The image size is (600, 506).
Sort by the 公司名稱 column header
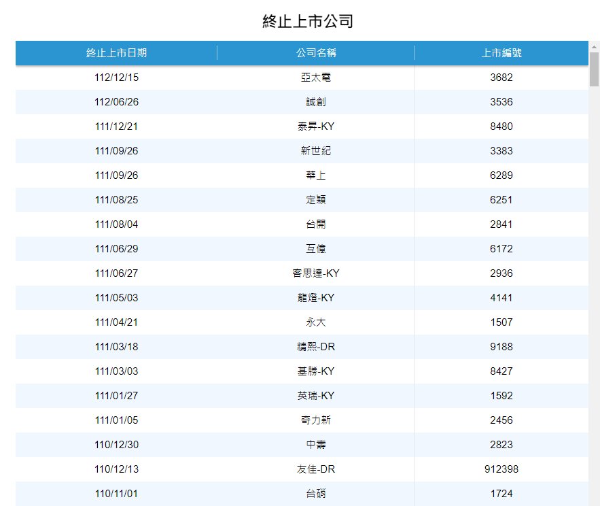[x=316, y=53]
